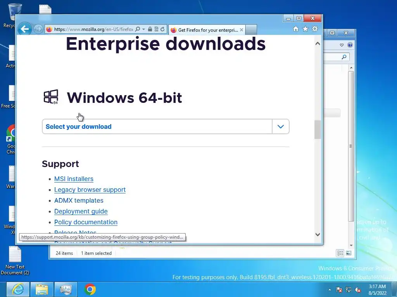Open Google Chrome from the taskbar
The width and height of the screenshot is (397, 297).
pos(90,289)
